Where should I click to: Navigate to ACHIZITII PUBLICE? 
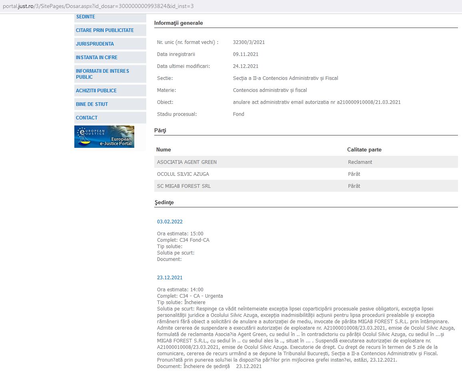click(x=96, y=91)
